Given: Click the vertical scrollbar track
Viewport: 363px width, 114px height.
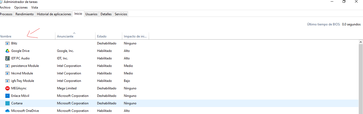Looking at the screenshot, I should click(x=361, y=79).
